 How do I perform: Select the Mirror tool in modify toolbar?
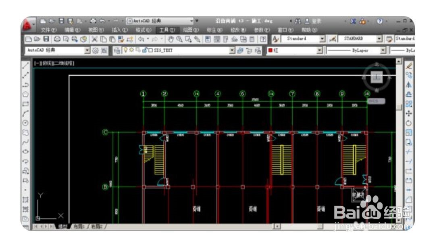pos(409,85)
